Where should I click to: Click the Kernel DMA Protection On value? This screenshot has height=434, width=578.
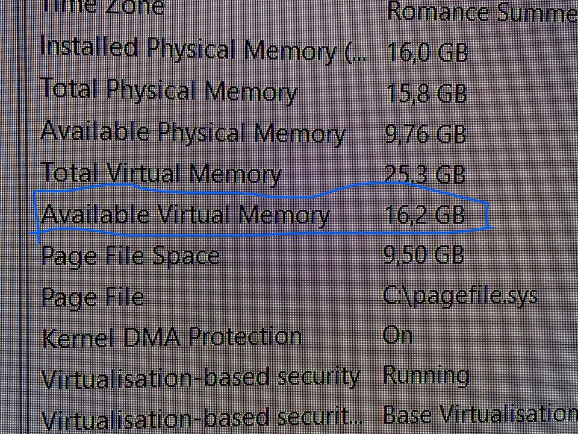click(x=397, y=335)
